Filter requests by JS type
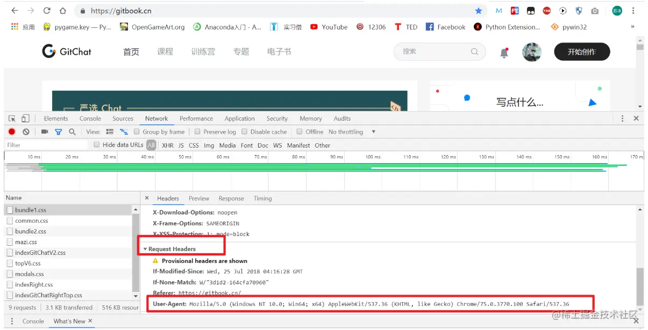This screenshot has height=330, width=648. point(181,145)
